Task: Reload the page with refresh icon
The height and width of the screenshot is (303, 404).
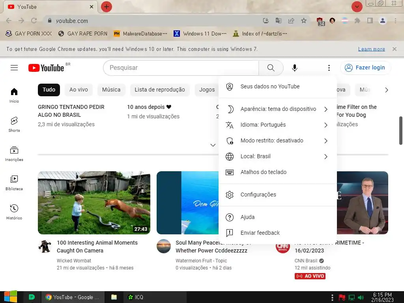Action: coord(34,21)
